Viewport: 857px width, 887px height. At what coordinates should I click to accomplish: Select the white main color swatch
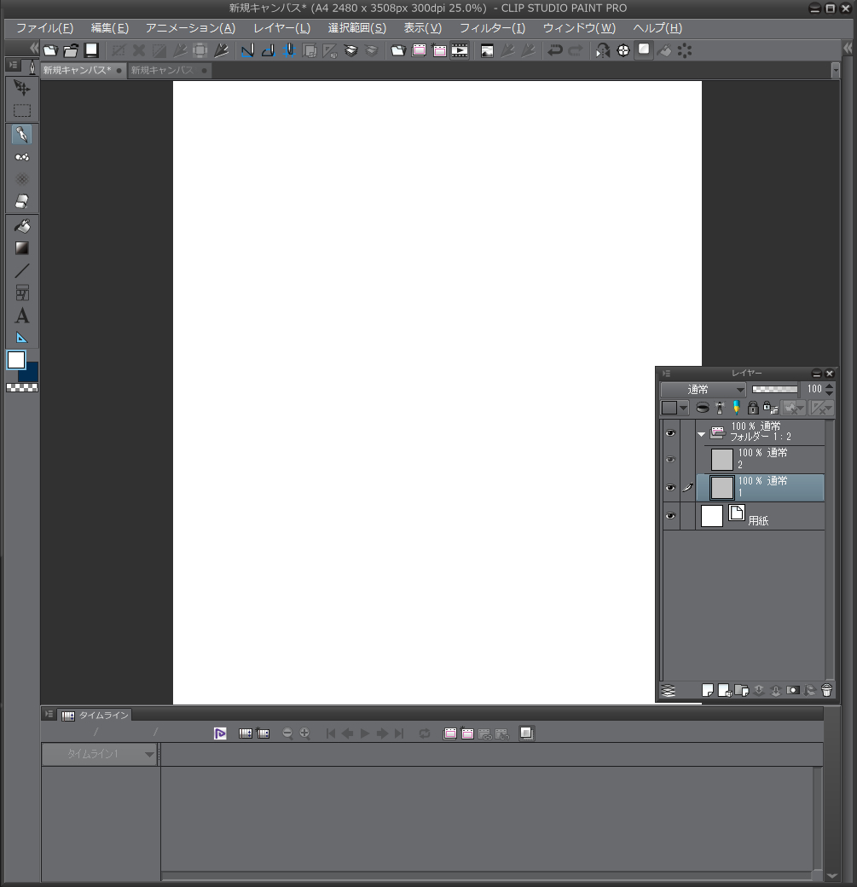16,360
